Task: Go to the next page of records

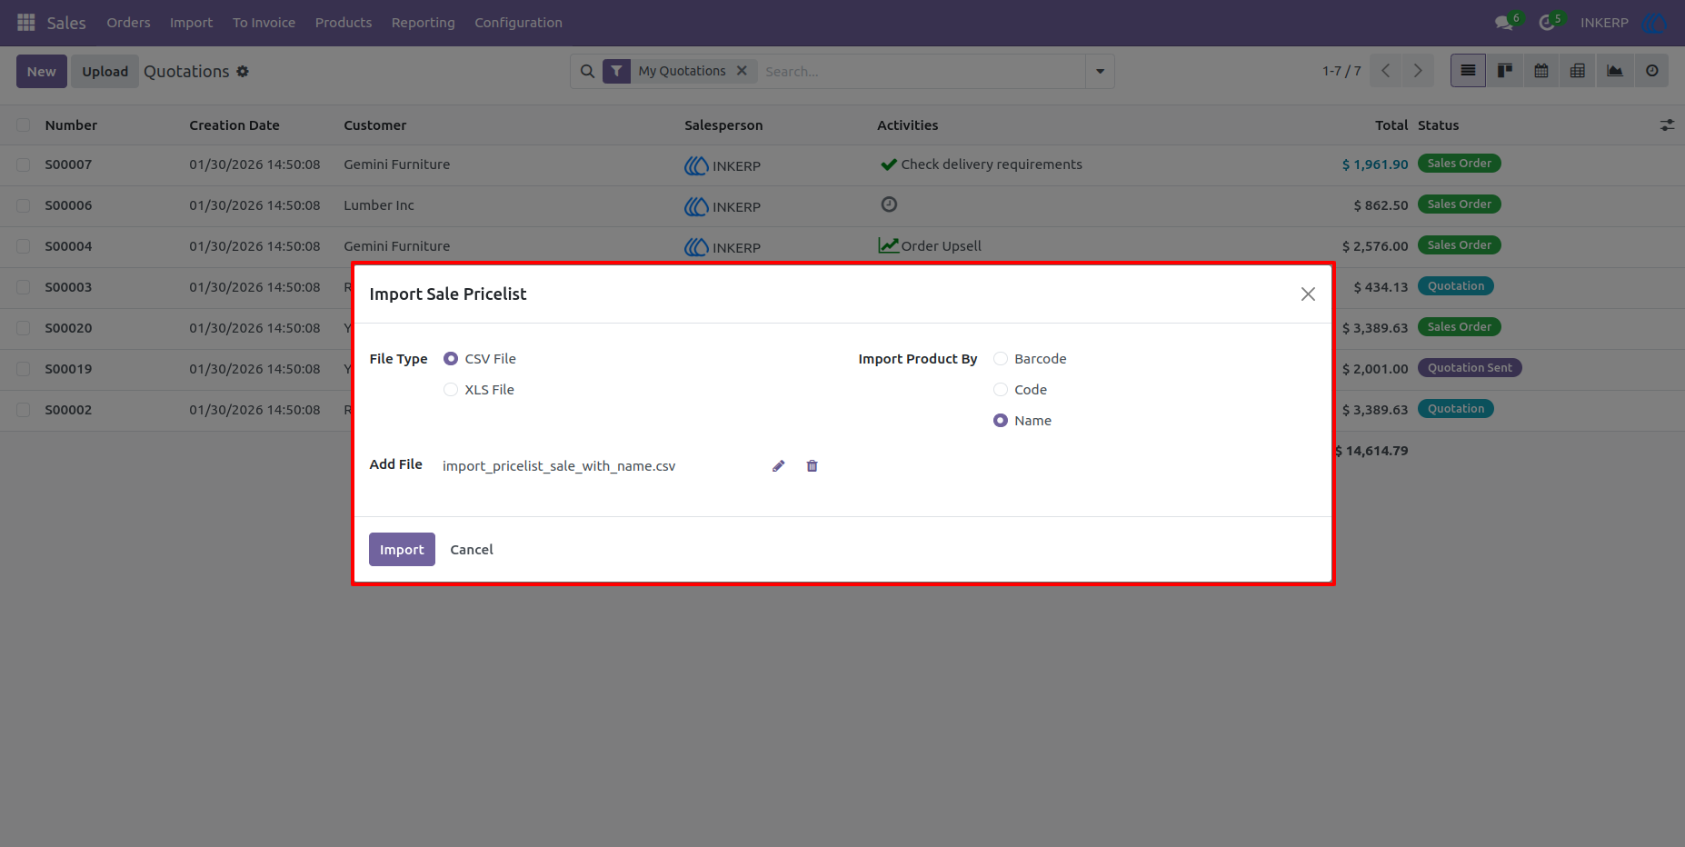Action: pyautogui.click(x=1418, y=71)
